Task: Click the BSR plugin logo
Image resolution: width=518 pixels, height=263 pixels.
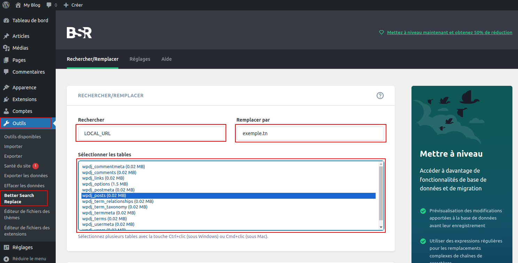Action: coord(79,33)
